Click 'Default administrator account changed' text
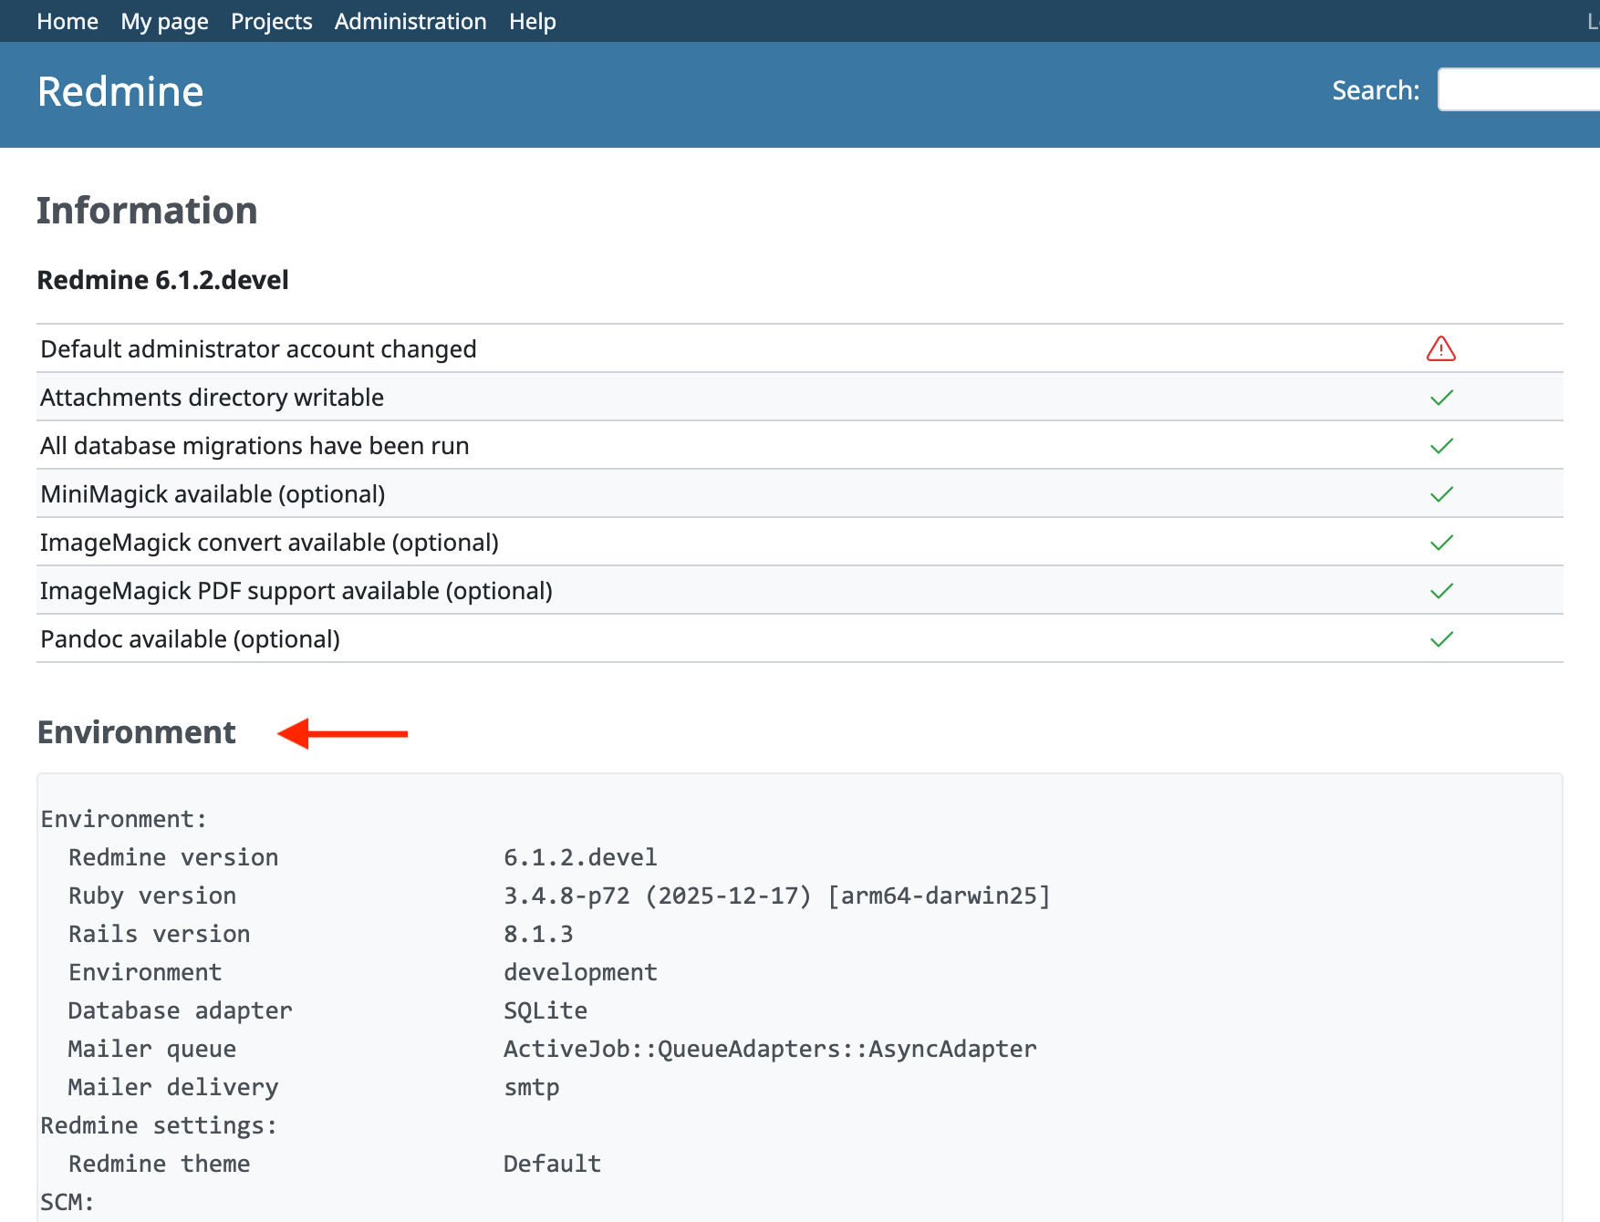The height and width of the screenshot is (1222, 1600). click(x=258, y=349)
